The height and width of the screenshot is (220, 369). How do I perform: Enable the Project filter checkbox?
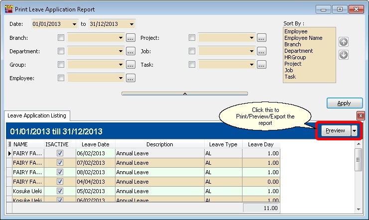coord(192,38)
